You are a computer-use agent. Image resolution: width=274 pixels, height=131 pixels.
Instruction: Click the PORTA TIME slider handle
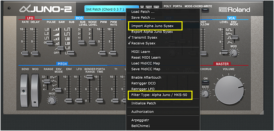tap(100, 101)
